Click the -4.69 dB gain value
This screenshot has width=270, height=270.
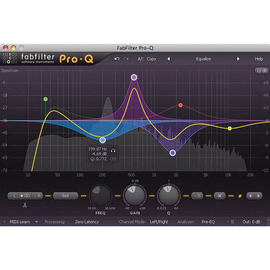coord(99,154)
